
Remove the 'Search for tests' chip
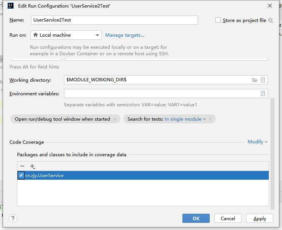[x=211, y=119]
